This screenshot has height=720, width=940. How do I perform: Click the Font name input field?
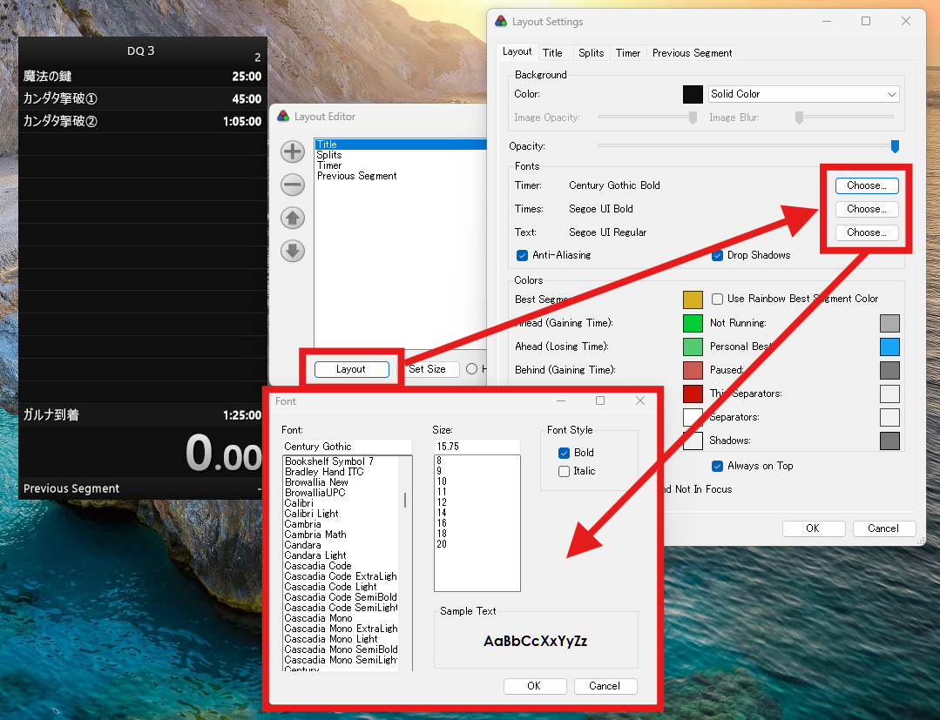click(x=346, y=447)
